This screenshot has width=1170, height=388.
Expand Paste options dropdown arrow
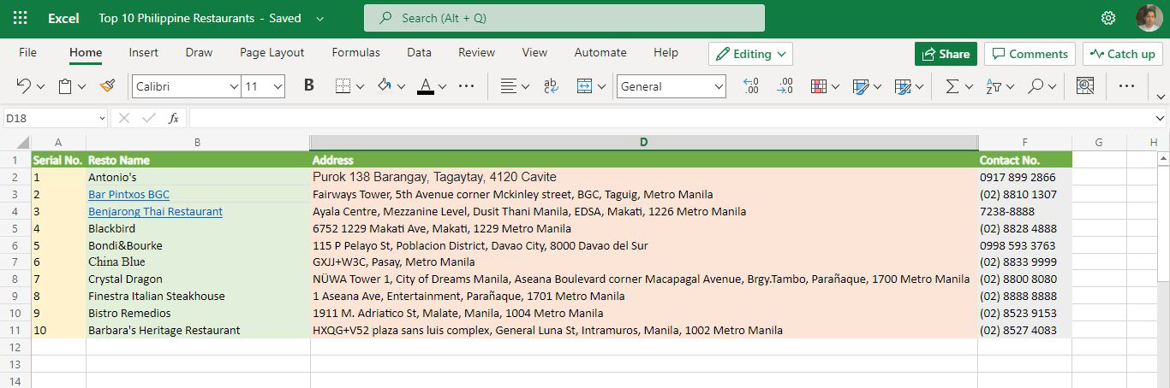click(82, 86)
